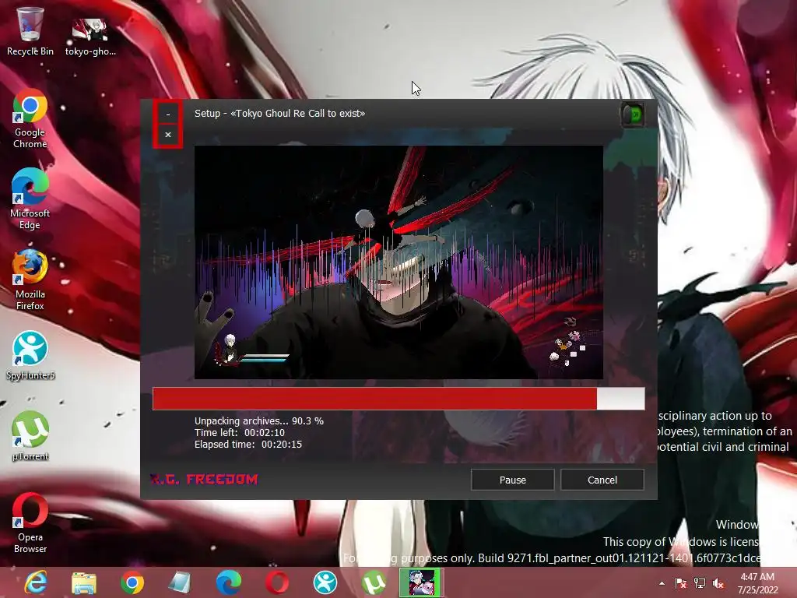Launch µTorrent desktop shortcut
The image size is (797, 598).
point(30,436)
